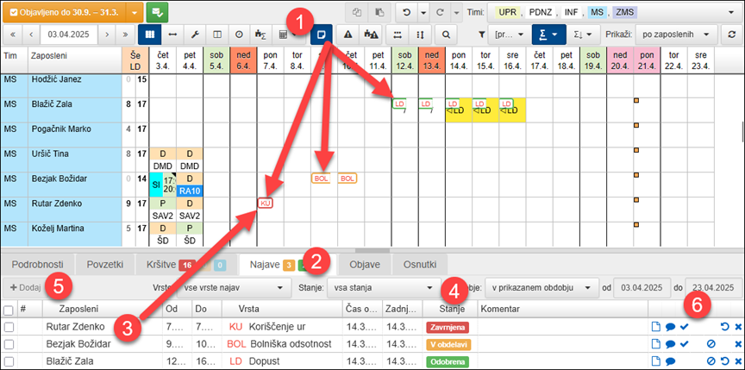
Task: Expand the 'po zaposlenih' display dropdown
Action: click(676, 34)
